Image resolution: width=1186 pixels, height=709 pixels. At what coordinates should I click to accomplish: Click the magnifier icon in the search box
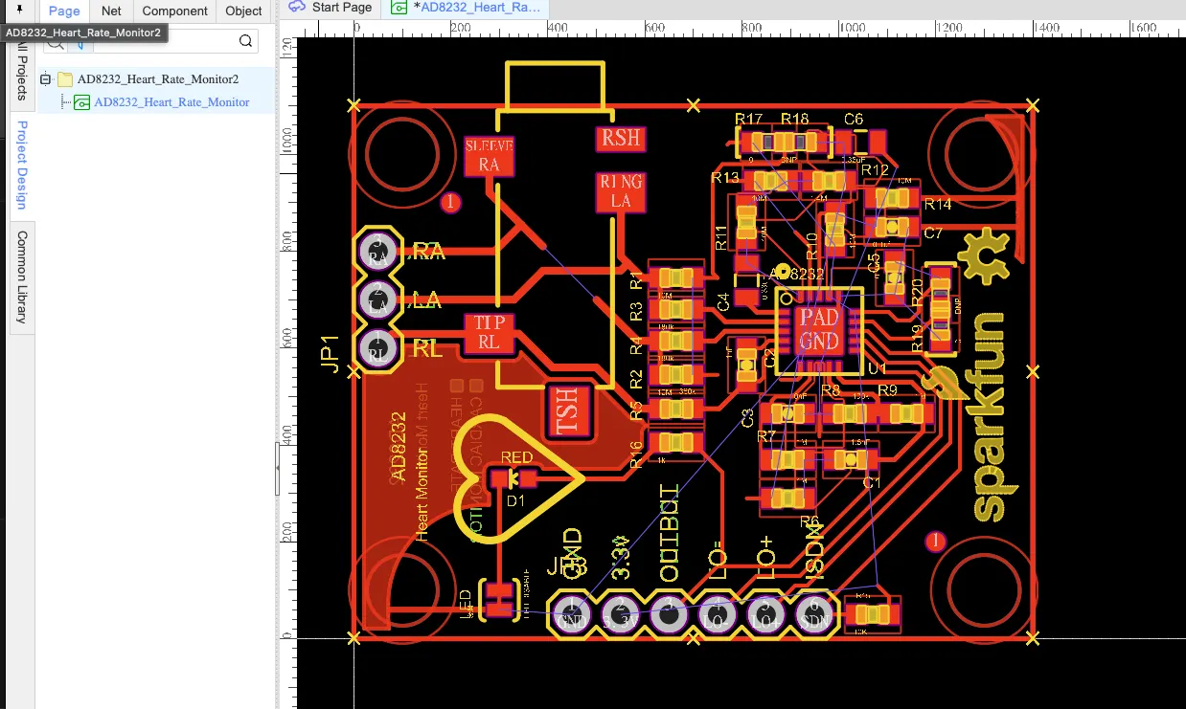coord(246,40)
